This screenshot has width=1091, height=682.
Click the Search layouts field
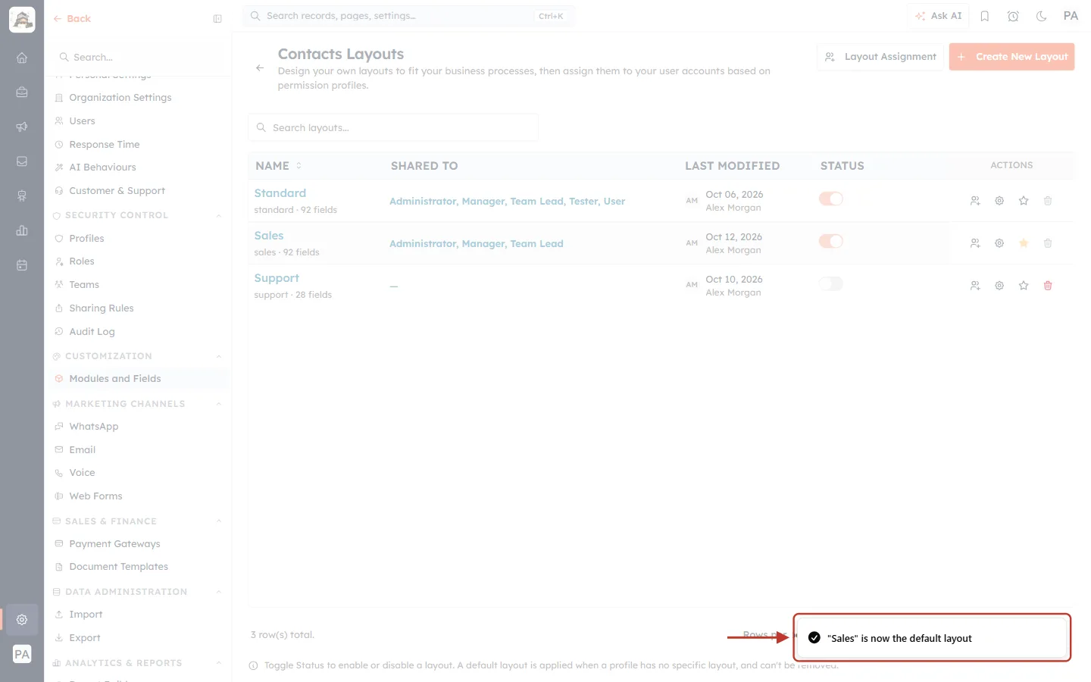coord(393,127)
